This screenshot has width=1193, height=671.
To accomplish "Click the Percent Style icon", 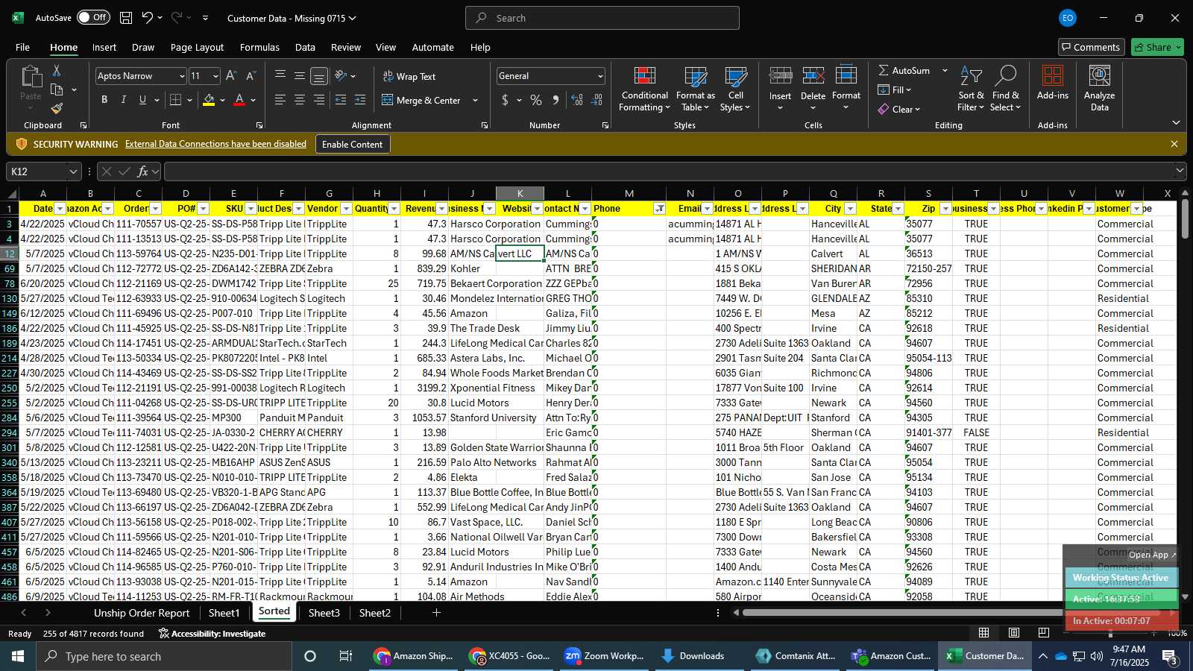I will (x=536, y=100).
